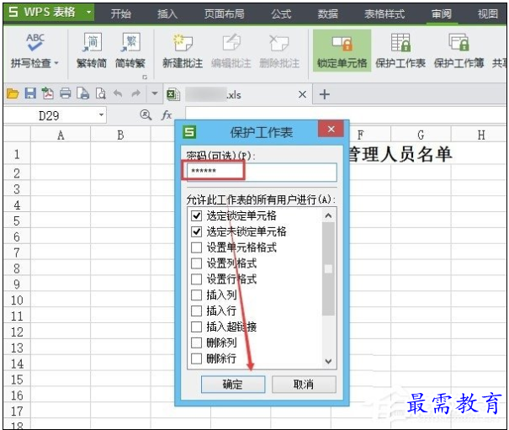This screenshot has height=430, width=509.
Task: Select column B header
Action: 120,135
